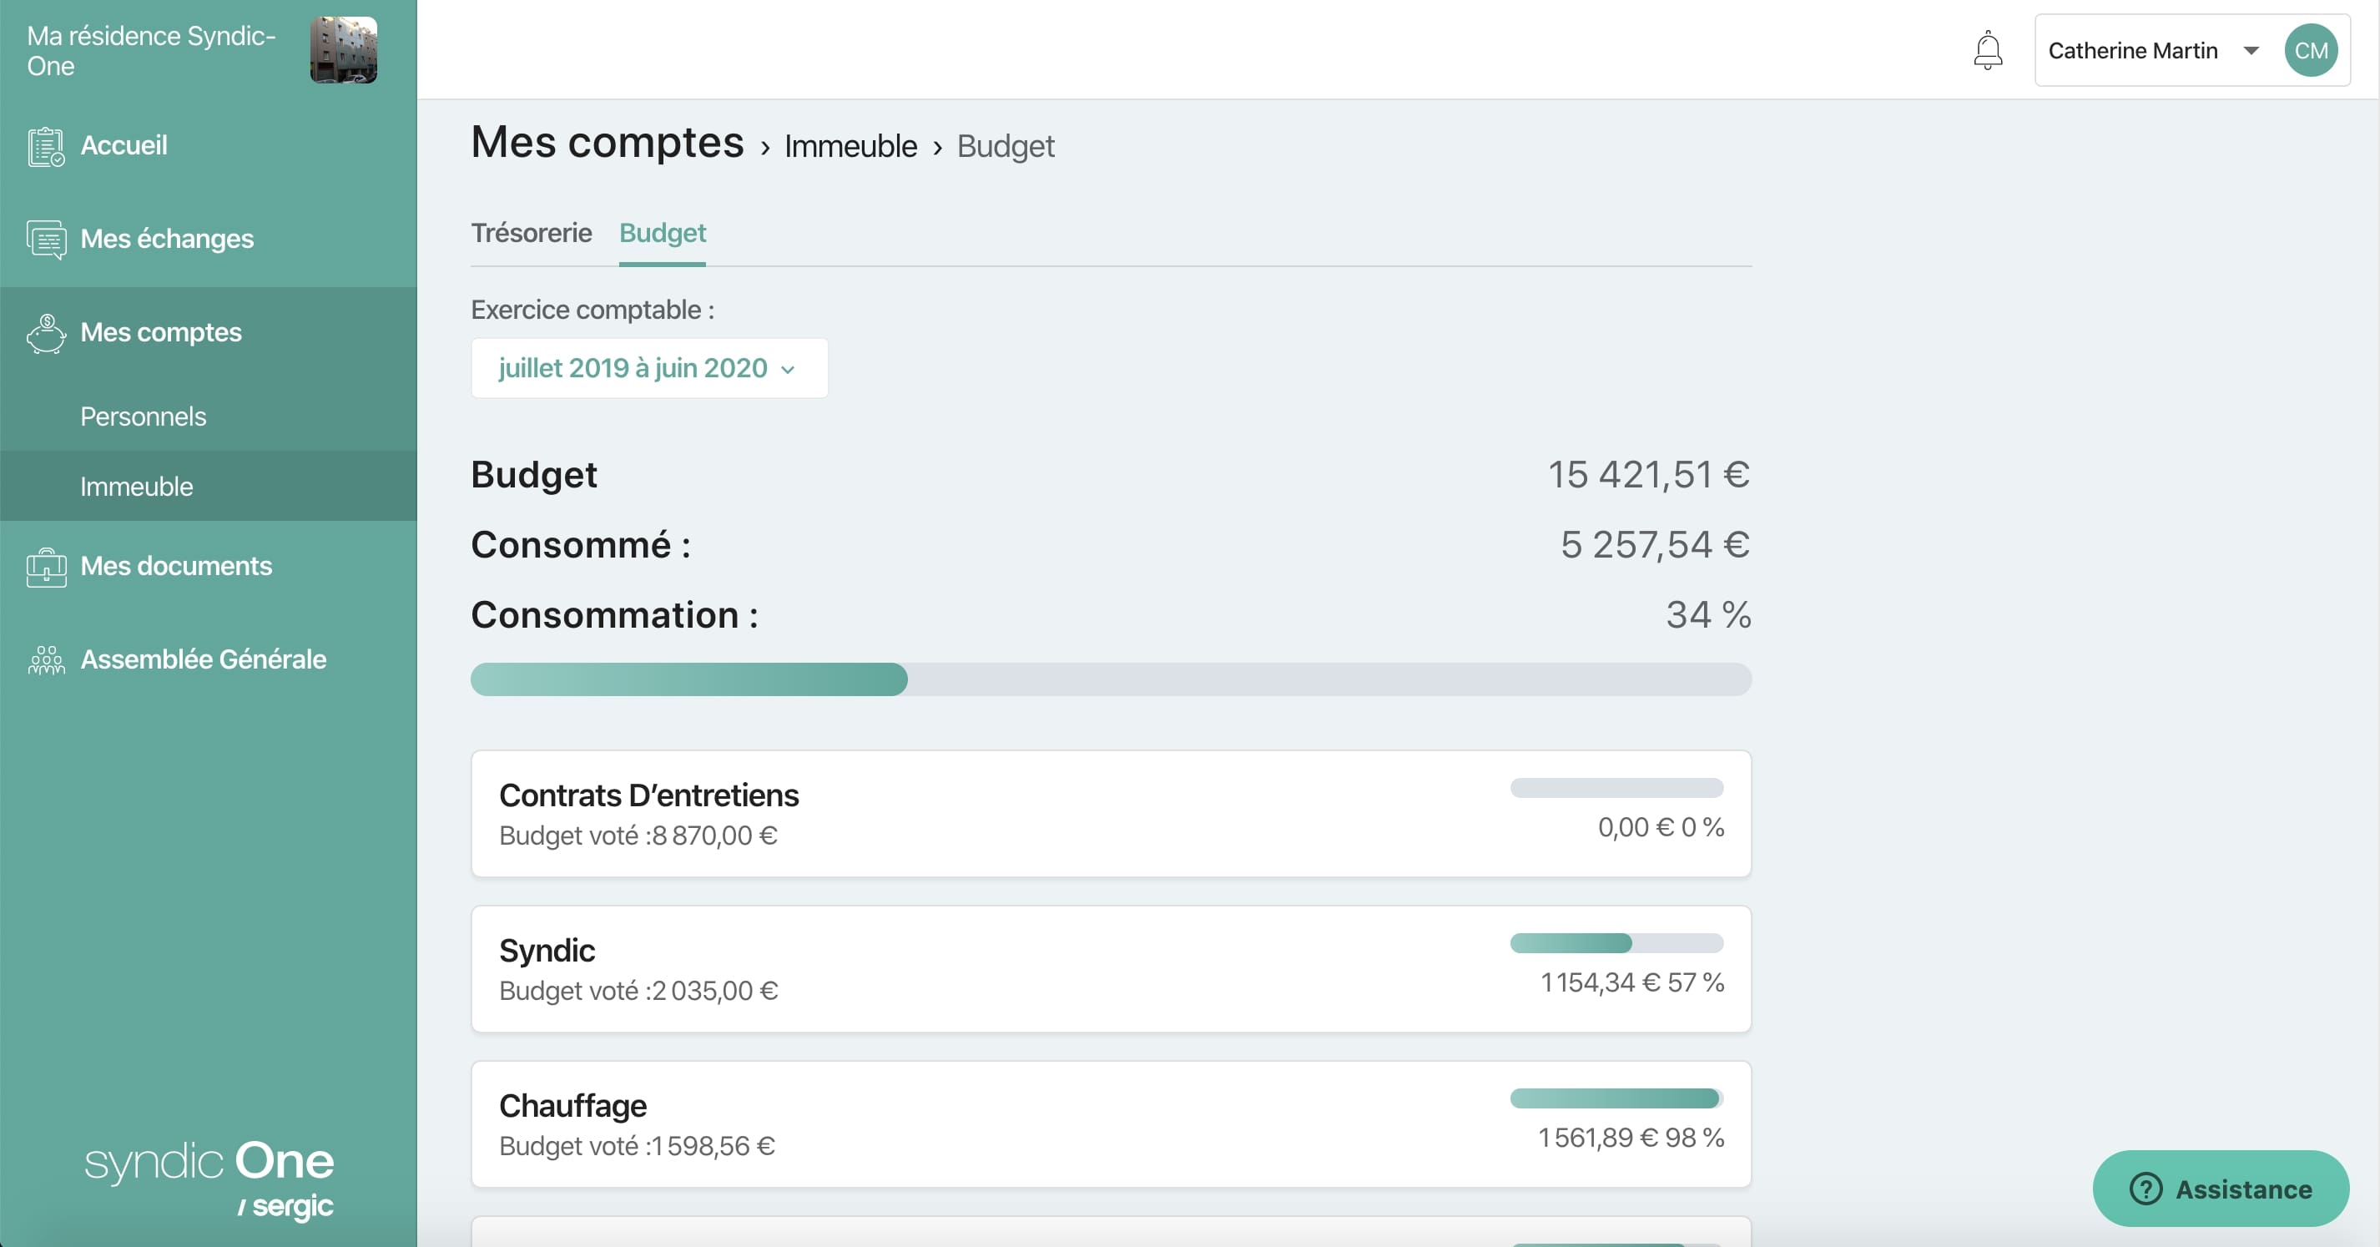Switch to the Trésorerie tab

[x=532, y=233]
